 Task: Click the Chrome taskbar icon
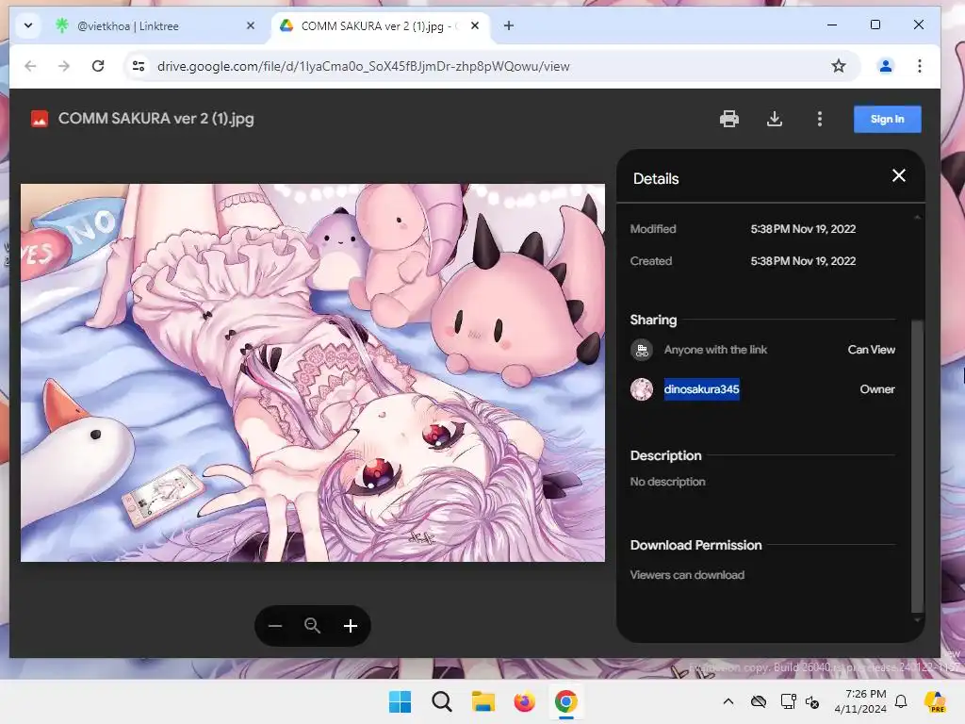(565, 701)
